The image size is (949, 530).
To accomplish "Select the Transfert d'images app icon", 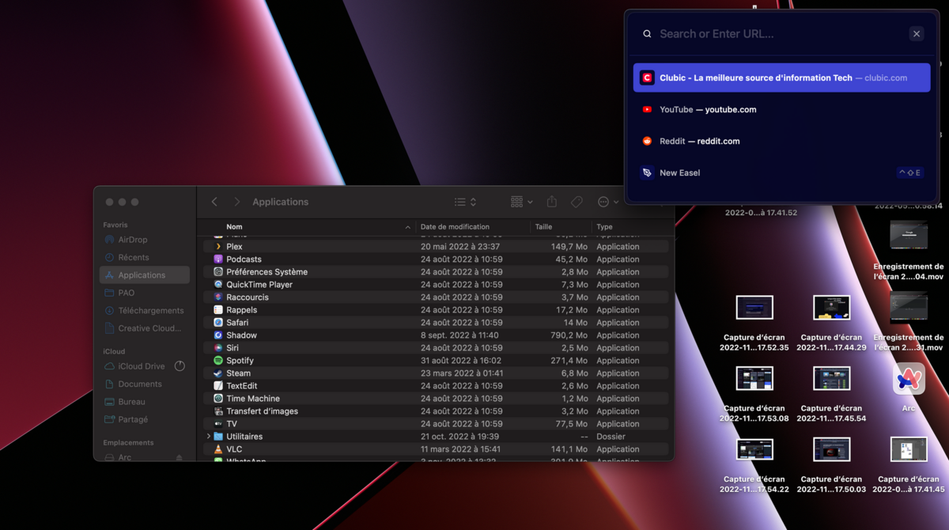I will click(x=218, y=411).
